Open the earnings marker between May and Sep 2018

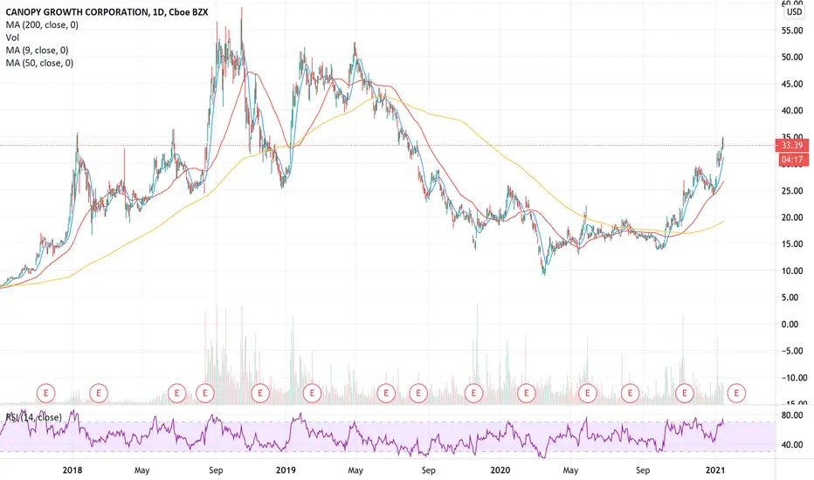tap(177, 394)
